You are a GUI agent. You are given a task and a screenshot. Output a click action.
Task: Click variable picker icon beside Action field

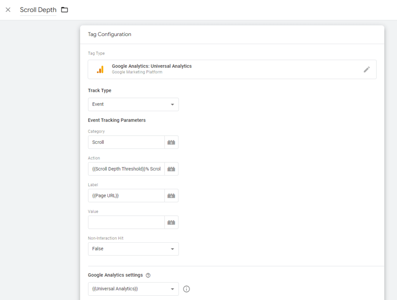point(171,169)
